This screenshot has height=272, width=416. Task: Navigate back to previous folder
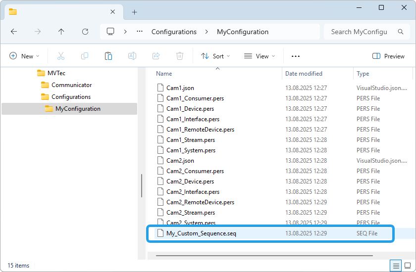pos(14,32)
